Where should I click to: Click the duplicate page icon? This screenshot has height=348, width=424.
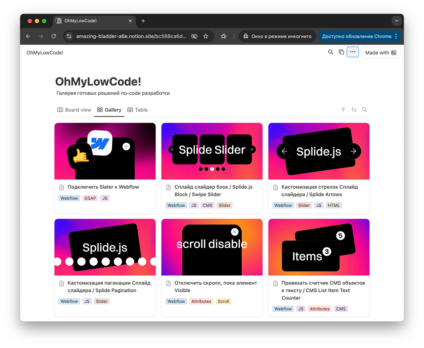341,52
